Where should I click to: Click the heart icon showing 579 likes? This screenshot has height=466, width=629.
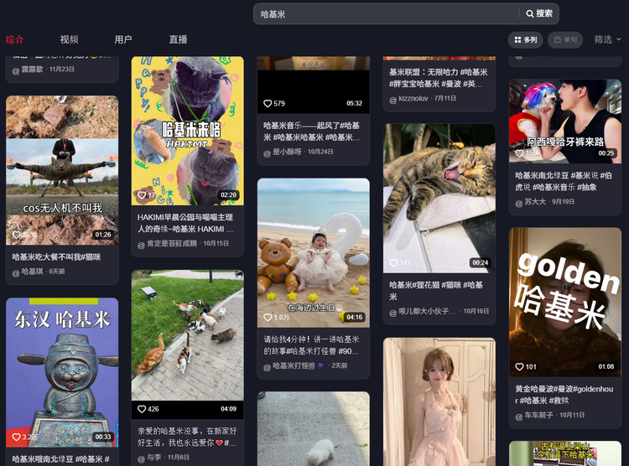[x=268, y=104]
